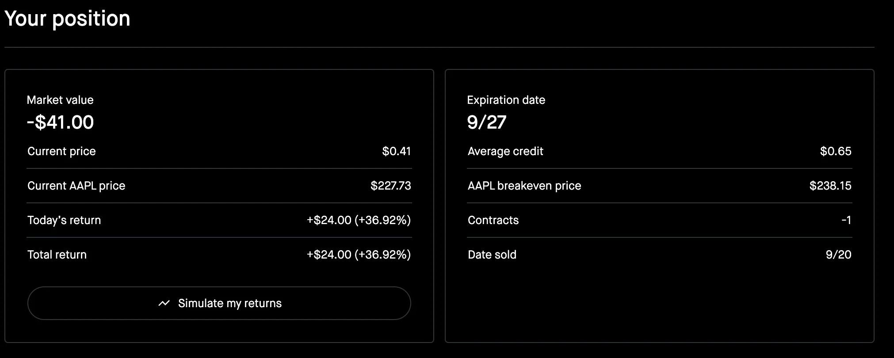Click the Total return label
Image resolution: width=894 pixels, height=358 pixels.
[57, 255]
